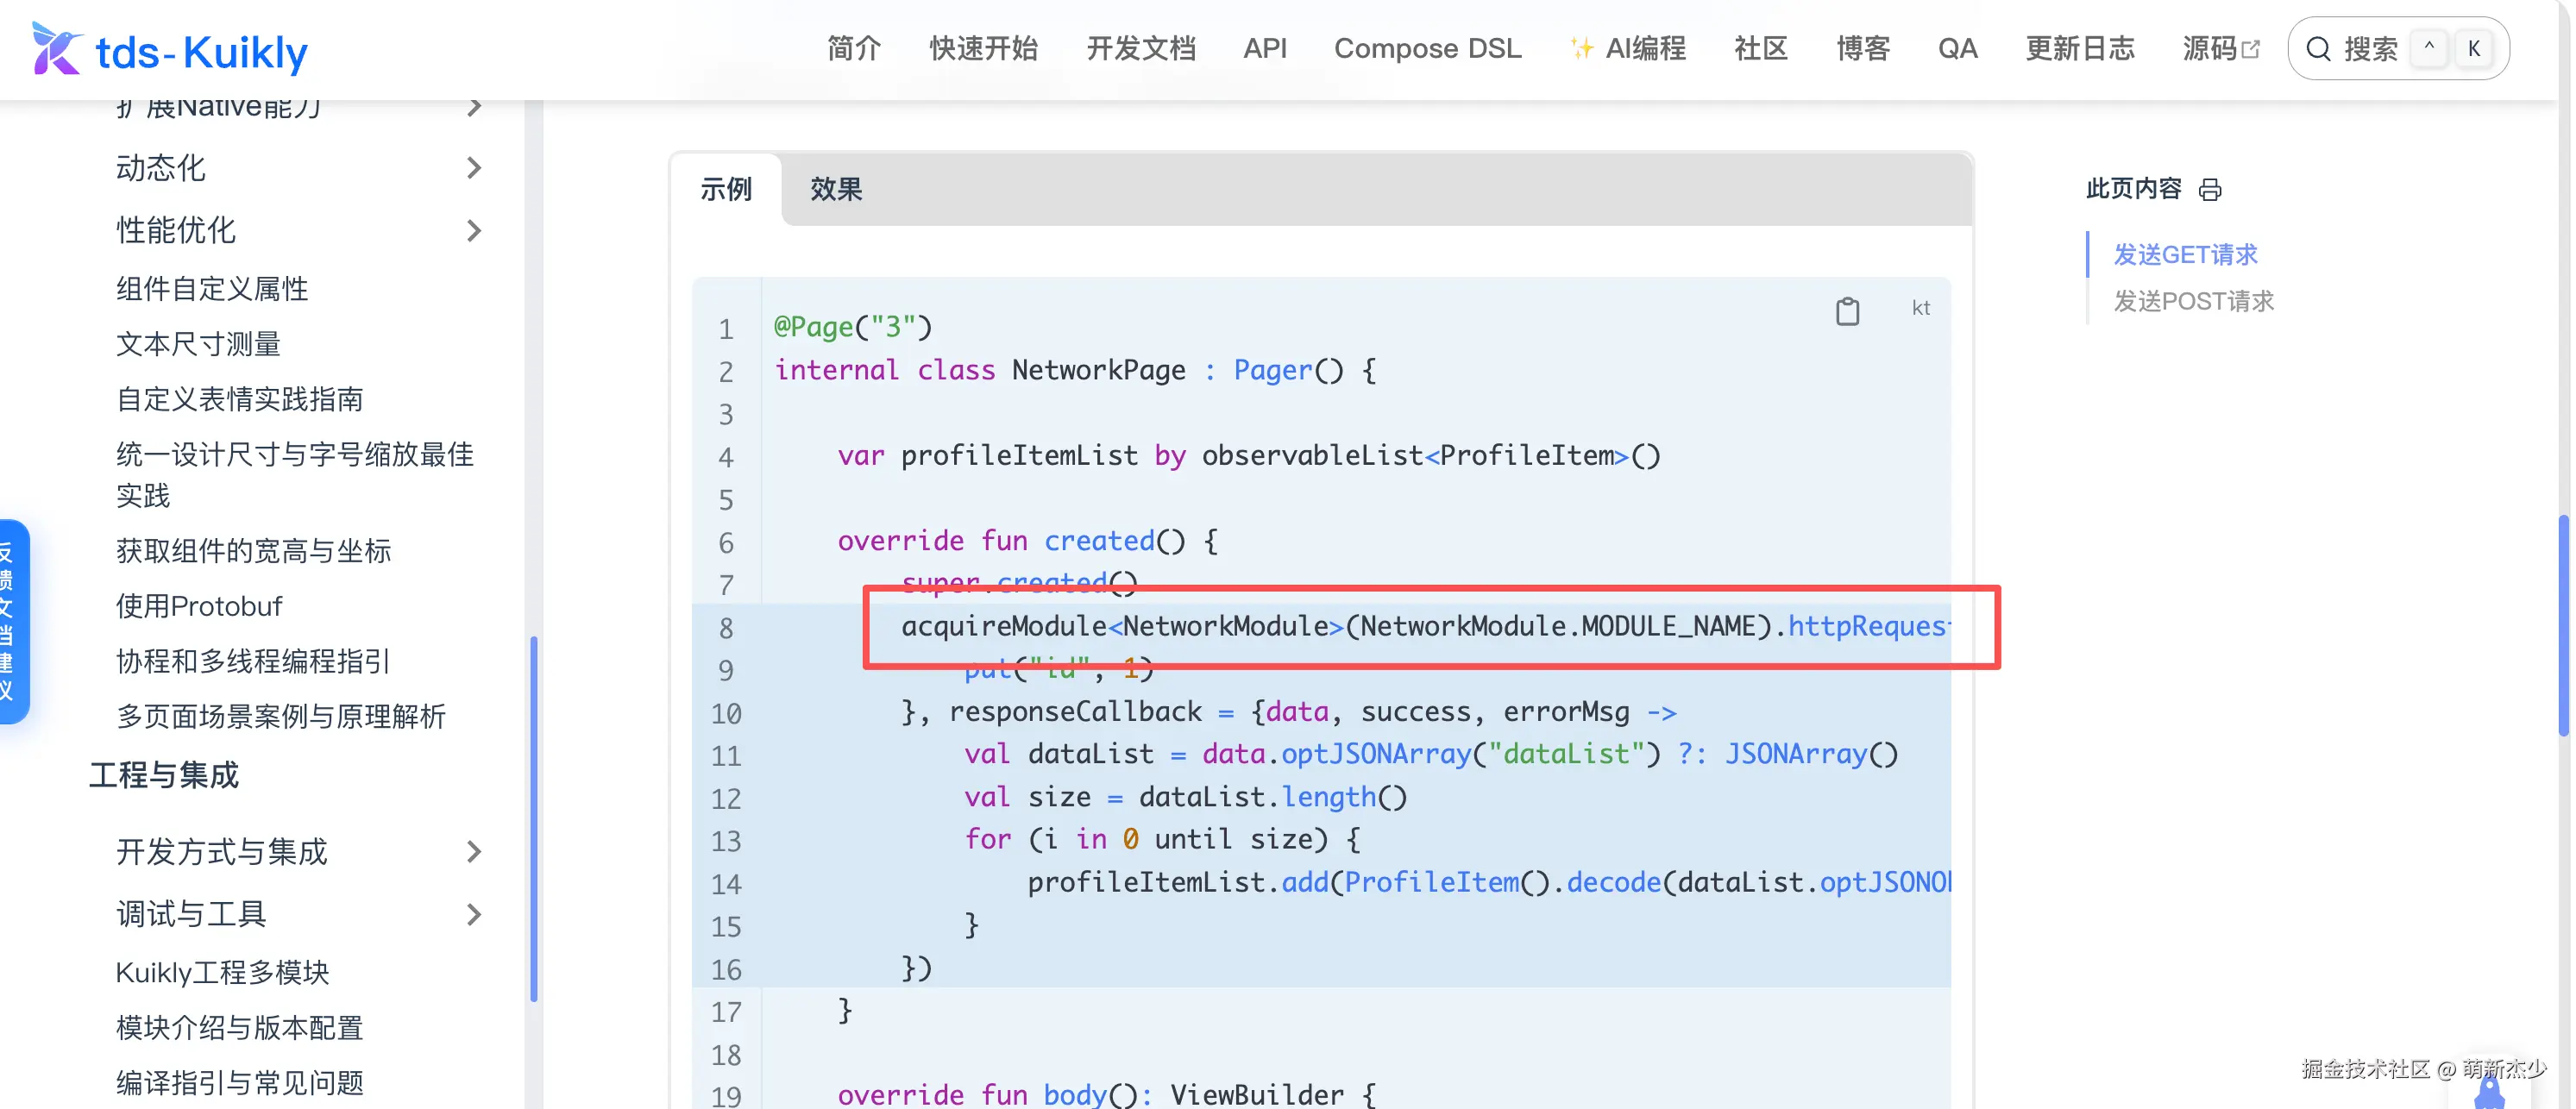Open the 开发文档 nav menu
The width and height of the screenshot is (2576, 1109).
pos(1140,49)
